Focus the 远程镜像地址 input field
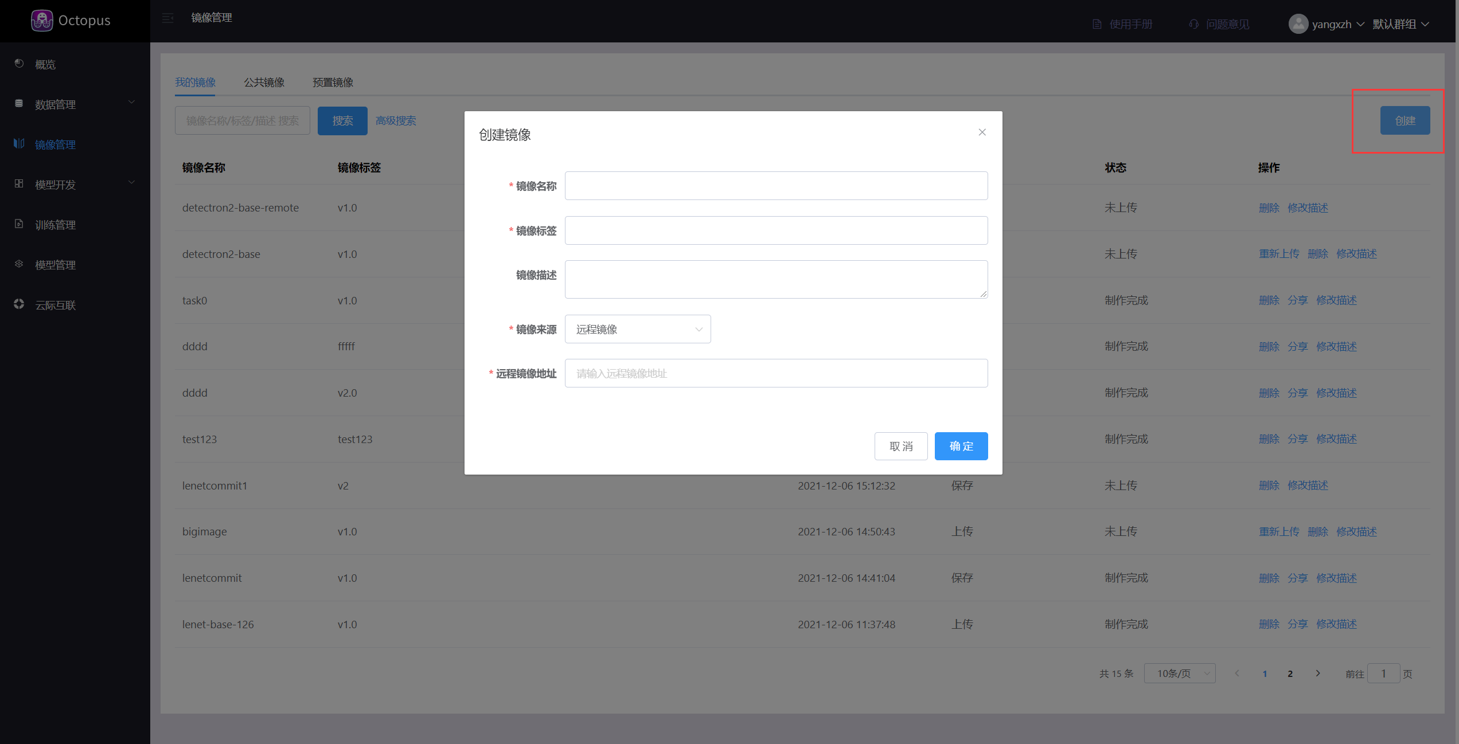 tap(777, 374)
